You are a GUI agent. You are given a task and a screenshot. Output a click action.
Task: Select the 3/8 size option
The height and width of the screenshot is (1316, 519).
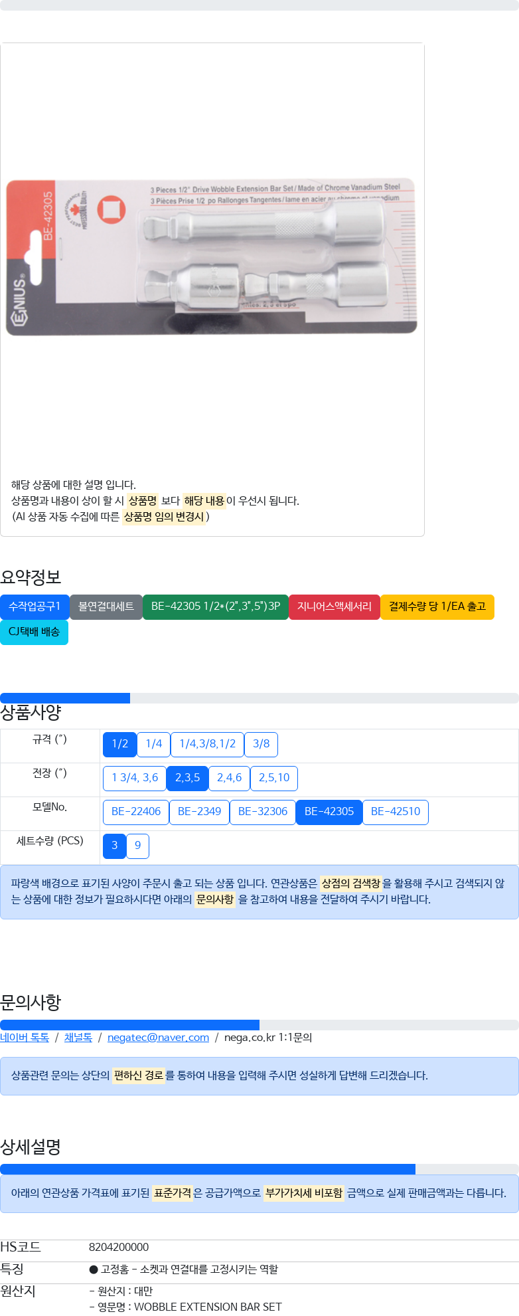click(261, 744)
